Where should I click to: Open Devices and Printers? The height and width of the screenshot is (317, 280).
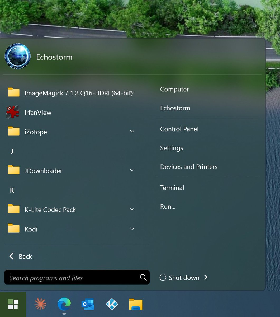click(189, 167)
